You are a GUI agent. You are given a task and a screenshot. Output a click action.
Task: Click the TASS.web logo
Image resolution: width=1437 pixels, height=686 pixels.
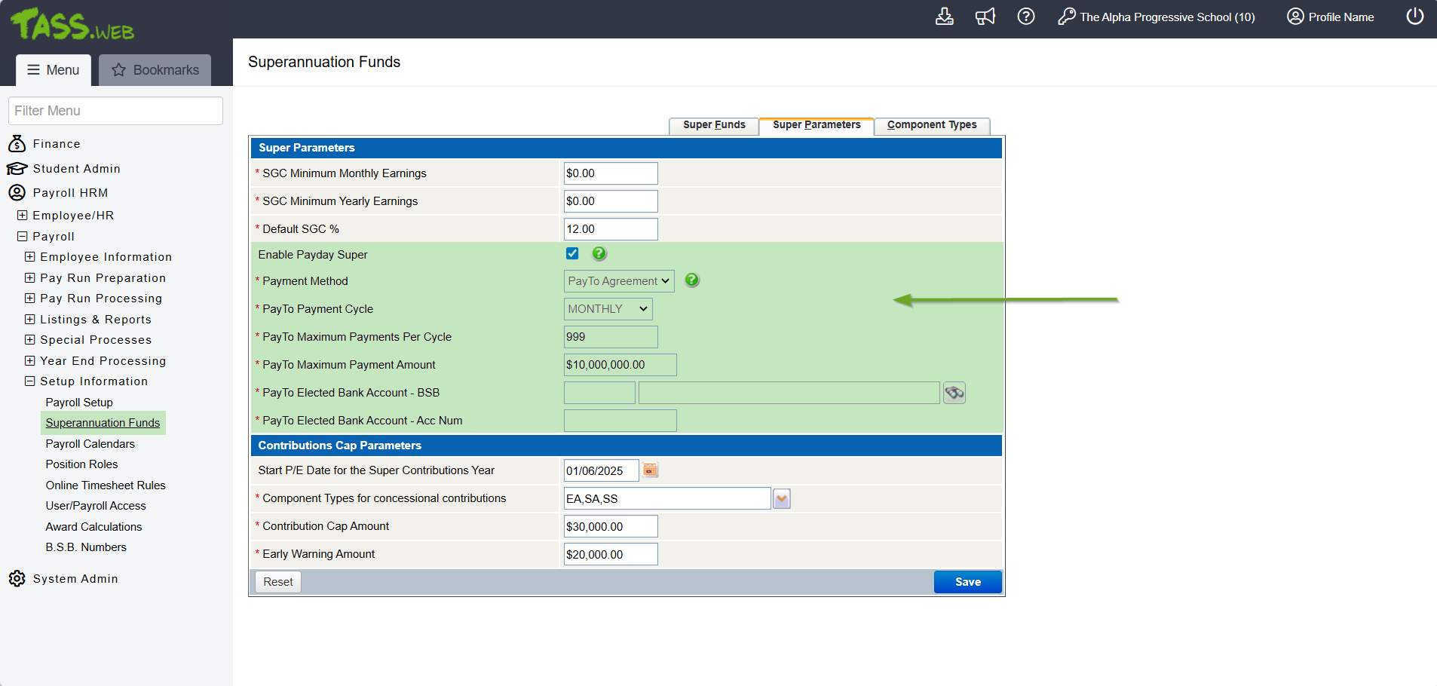click(72, 24)
